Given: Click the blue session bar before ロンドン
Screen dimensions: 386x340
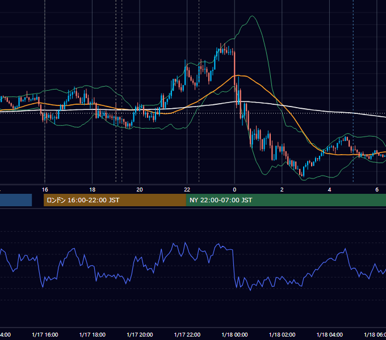Looking at the screenshot, I should 16,200.
